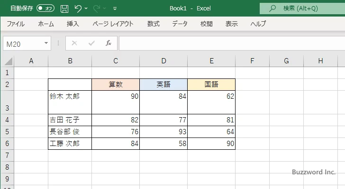Open Customize Quick Access Toolbar dropdown

[x=115, y=9]
